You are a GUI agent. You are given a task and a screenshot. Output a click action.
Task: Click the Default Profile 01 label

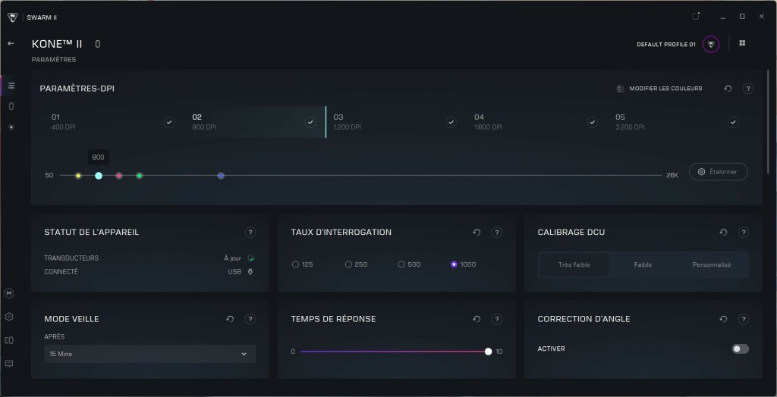point(666,45)
